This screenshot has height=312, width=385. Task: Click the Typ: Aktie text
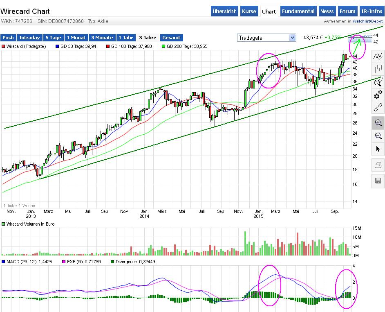click(98, 21)
